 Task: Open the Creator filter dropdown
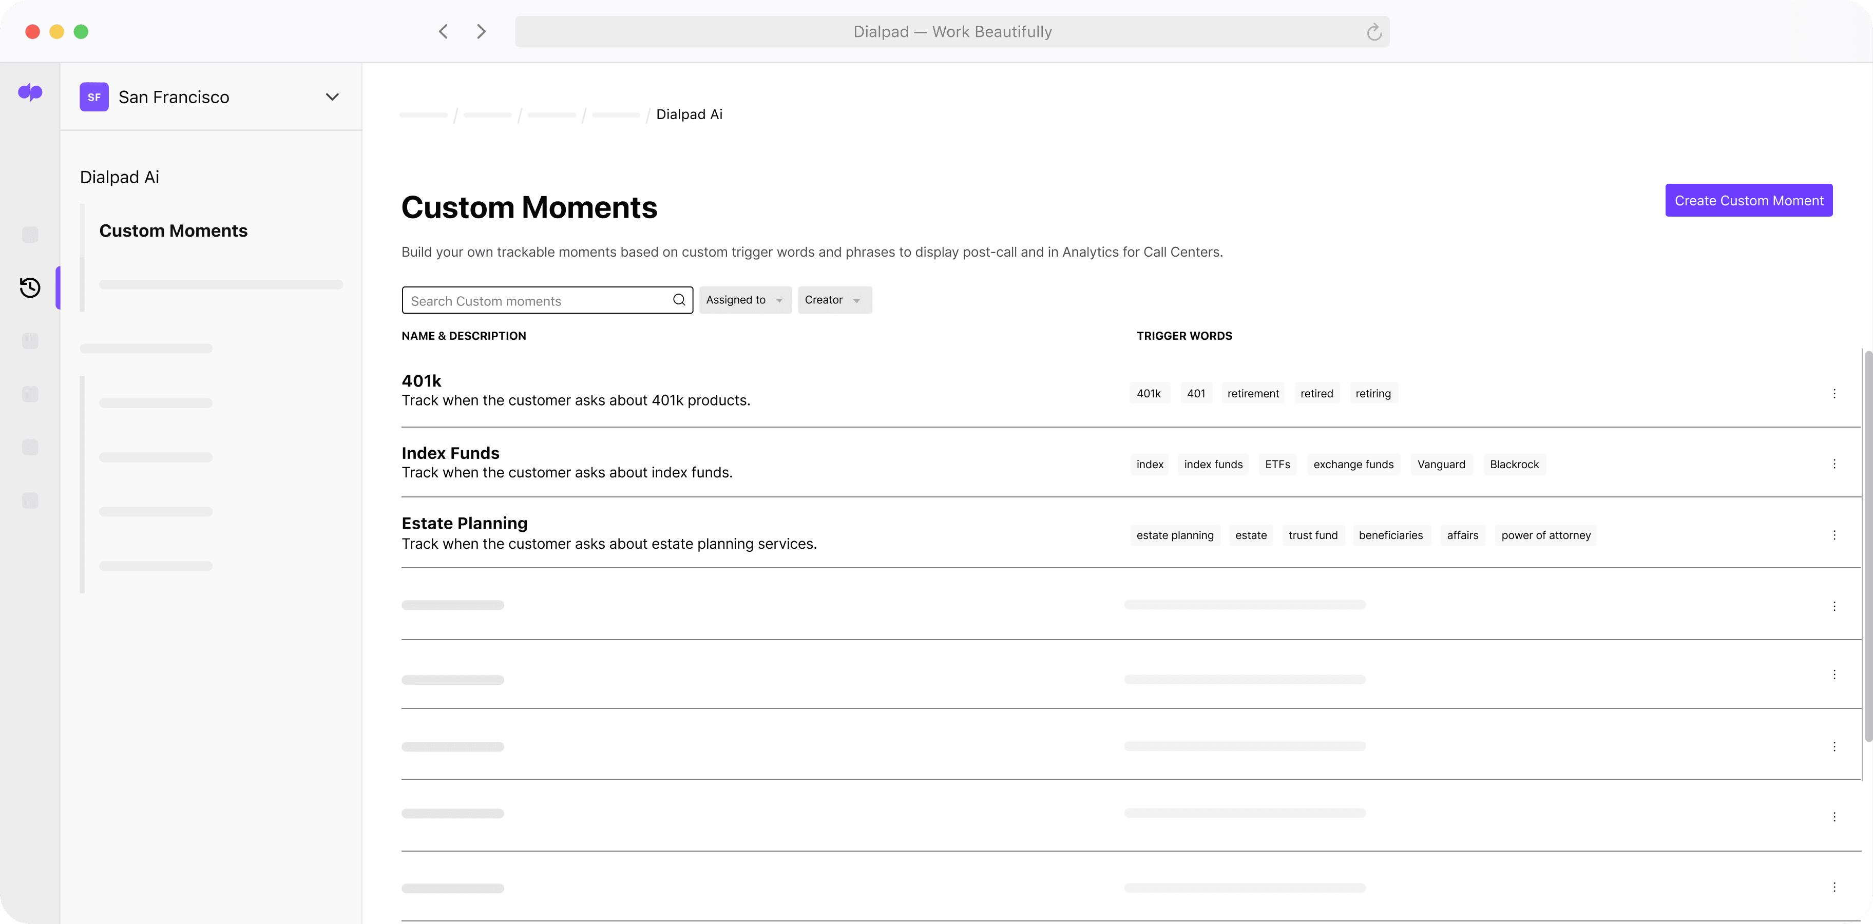pyautogui.click(x=834, y=299)
